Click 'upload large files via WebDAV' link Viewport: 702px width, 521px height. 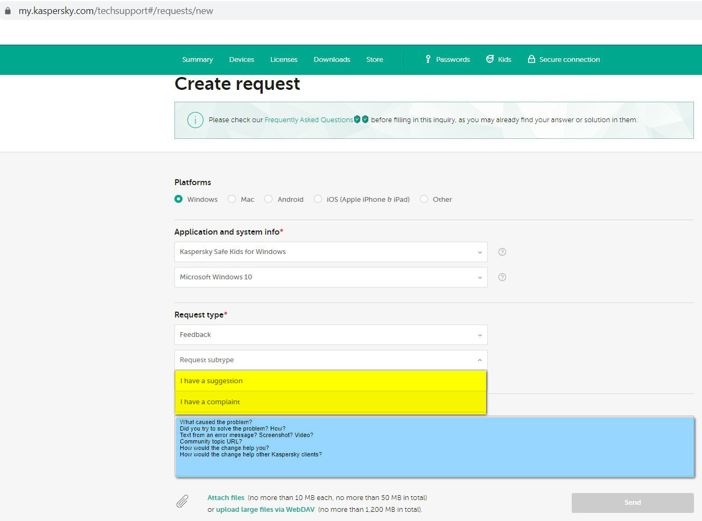[x=265, y=510]
